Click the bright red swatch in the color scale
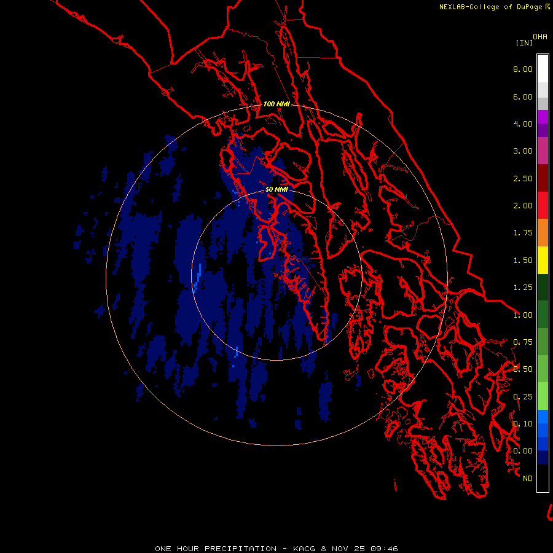The width and height of the screenshot is (553, 553). (x=543, y=206)
